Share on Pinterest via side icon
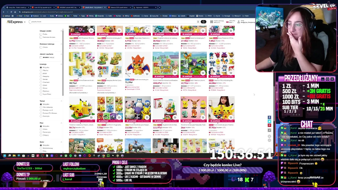Screen dimensions: 338x190 [x=269, y=125]
